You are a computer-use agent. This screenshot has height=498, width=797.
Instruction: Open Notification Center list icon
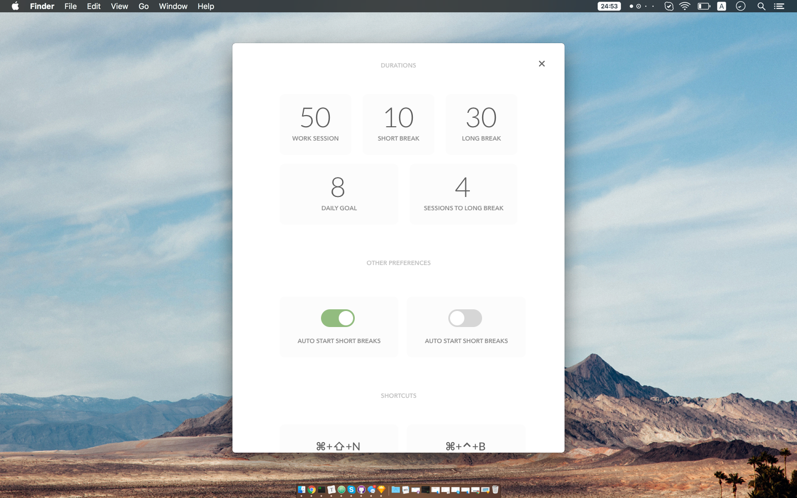(x=779, y=6)
